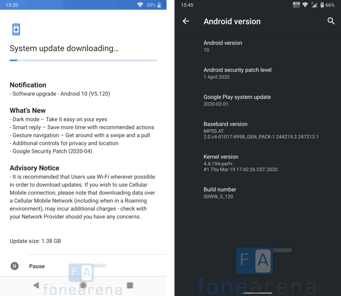The image size is (341, 296).
Task: Tap 'Google Security Patch (2020-04)' line
Action: point(51,151)
